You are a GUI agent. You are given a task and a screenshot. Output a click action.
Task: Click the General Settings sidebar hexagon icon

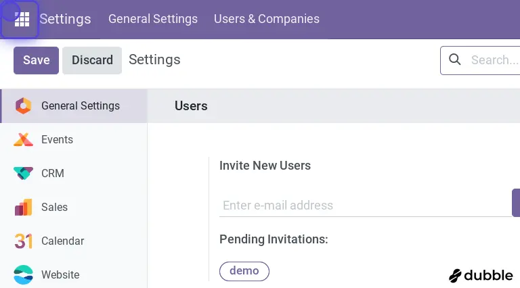(23, 106)
